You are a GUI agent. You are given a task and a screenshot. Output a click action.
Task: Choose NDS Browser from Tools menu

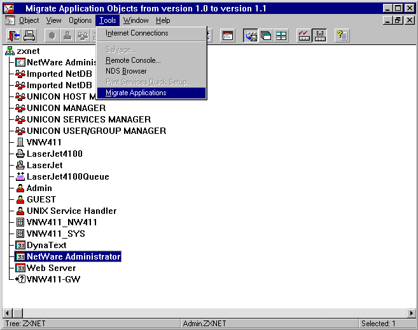coord(151,71)
